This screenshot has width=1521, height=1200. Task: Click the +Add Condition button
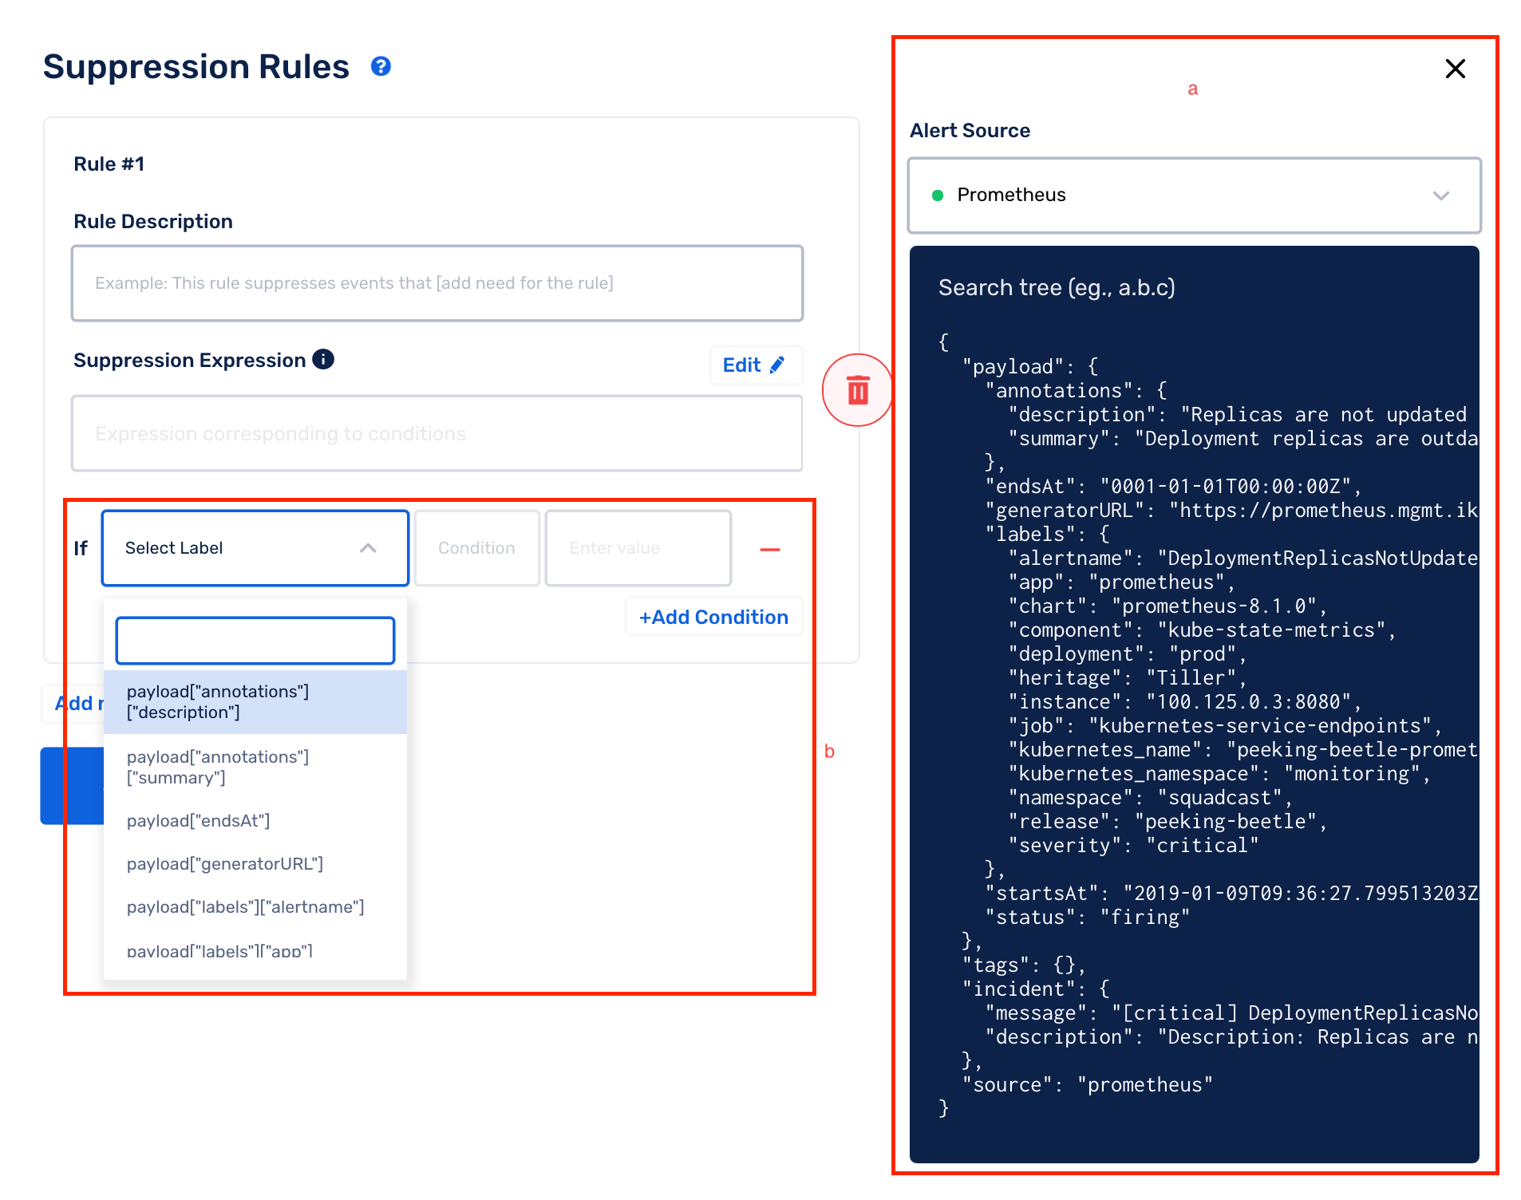pyautogui.click(x=713, y=617)
